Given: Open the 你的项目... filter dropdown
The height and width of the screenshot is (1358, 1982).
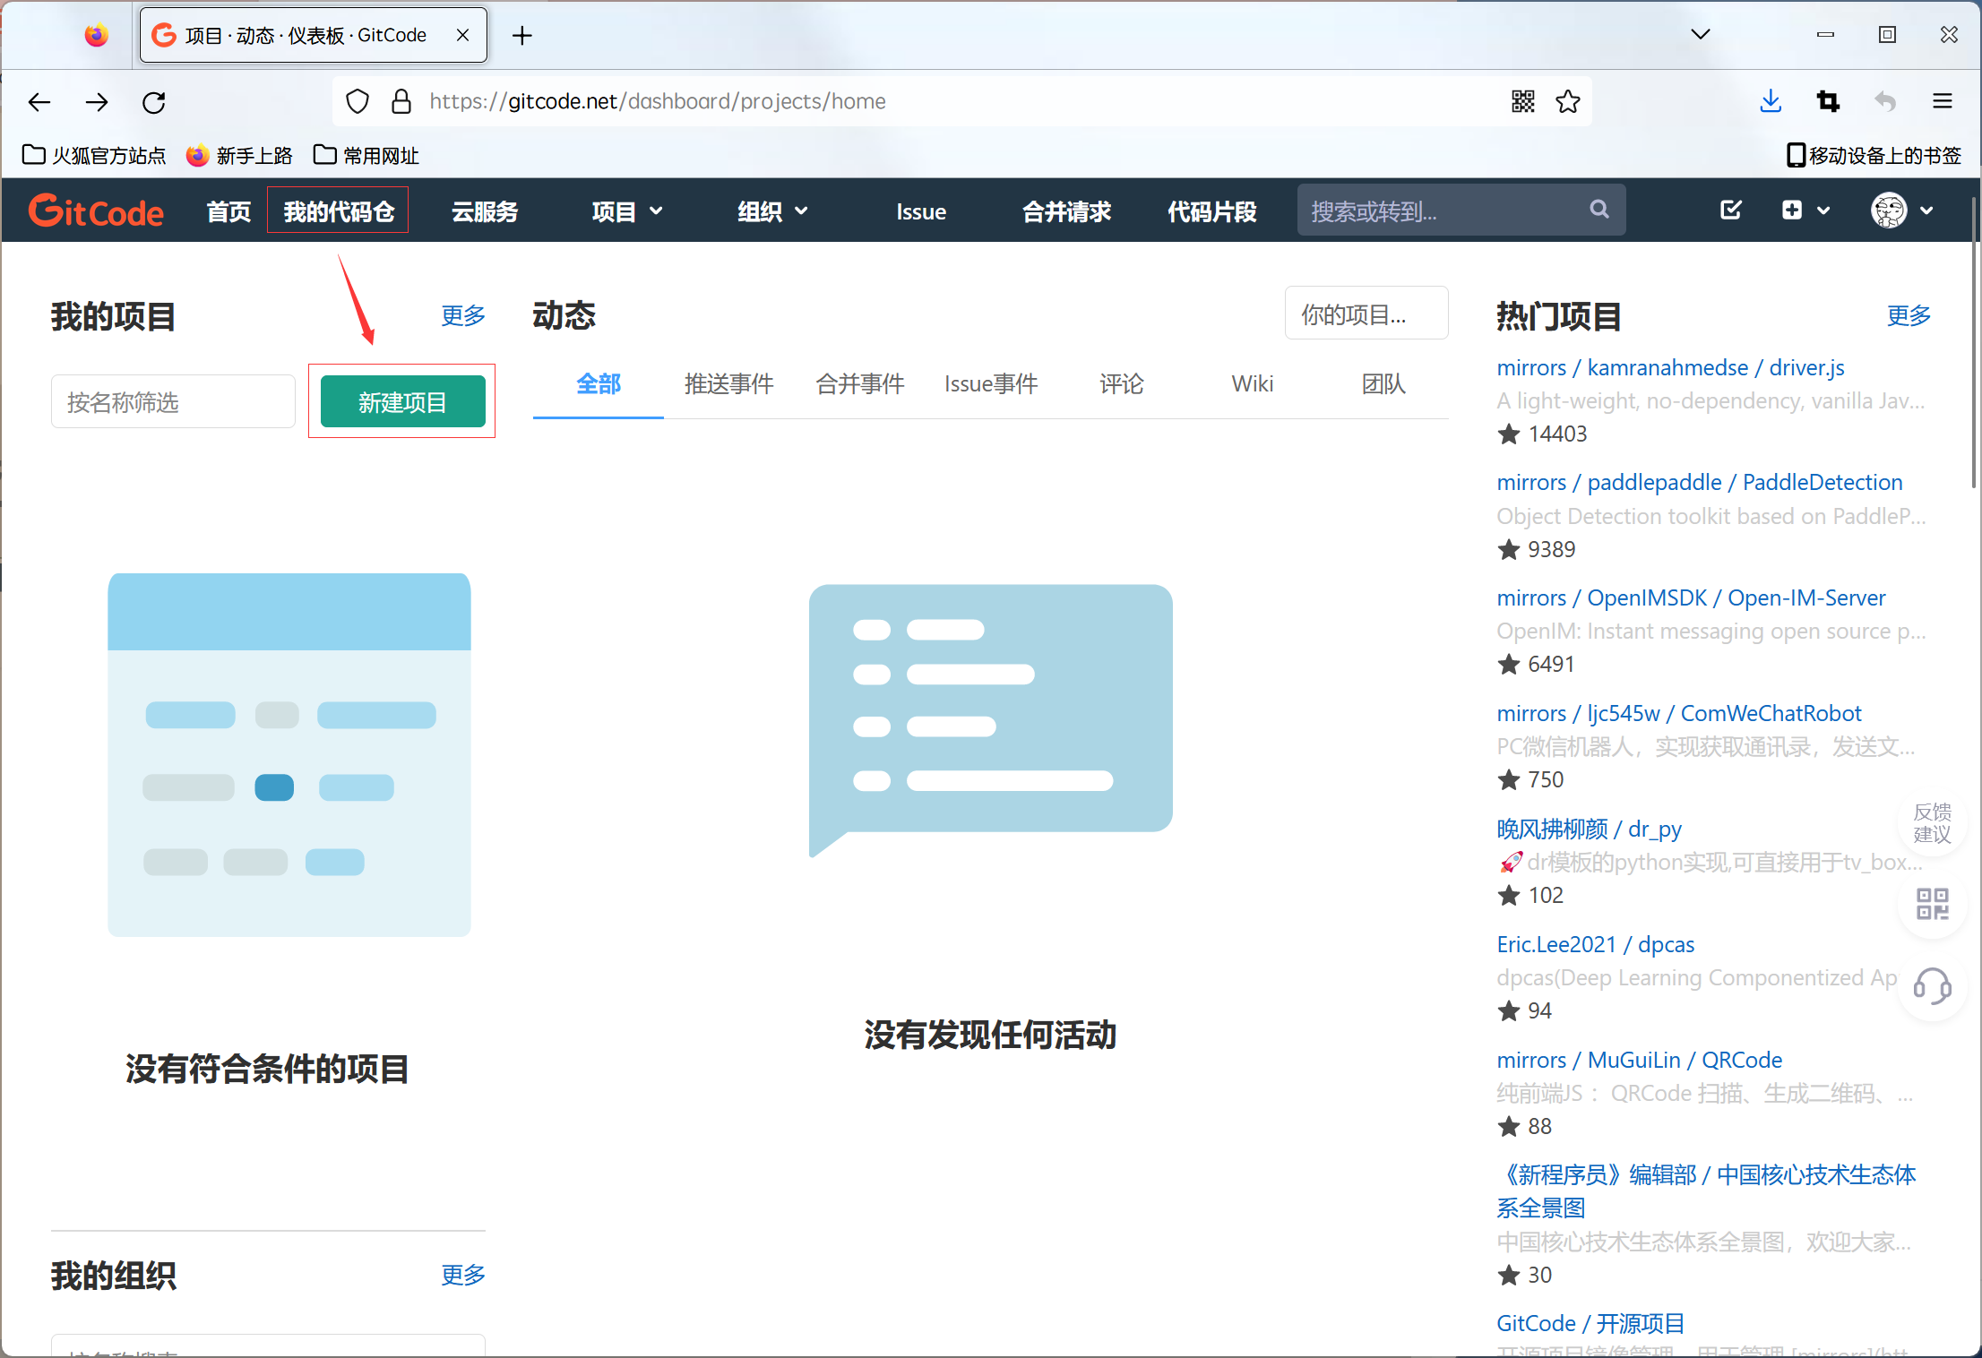Looking at the screenshot, I should 1366,314.
